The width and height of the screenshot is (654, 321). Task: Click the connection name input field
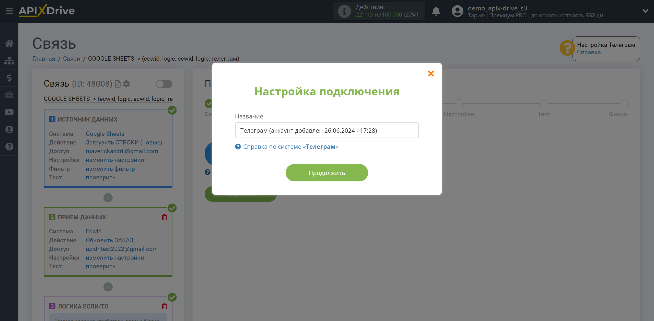coord(327,130)
